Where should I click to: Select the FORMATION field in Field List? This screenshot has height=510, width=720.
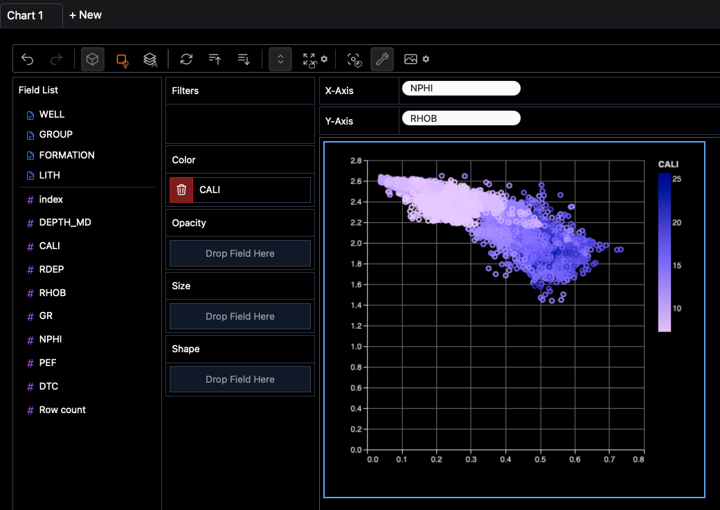(x=66, y=155)
